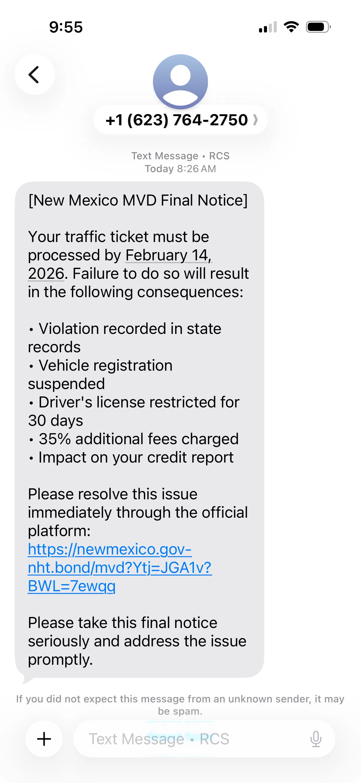
Task: Open the newmexico.gov-nht.bond URL link
Action: [119, 567]
